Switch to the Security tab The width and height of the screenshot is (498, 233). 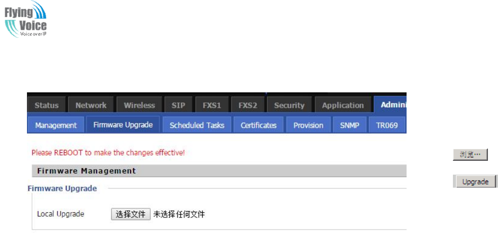click(x=289, y=105)
